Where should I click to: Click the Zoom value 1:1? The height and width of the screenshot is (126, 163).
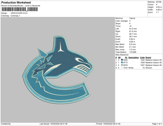157,12
